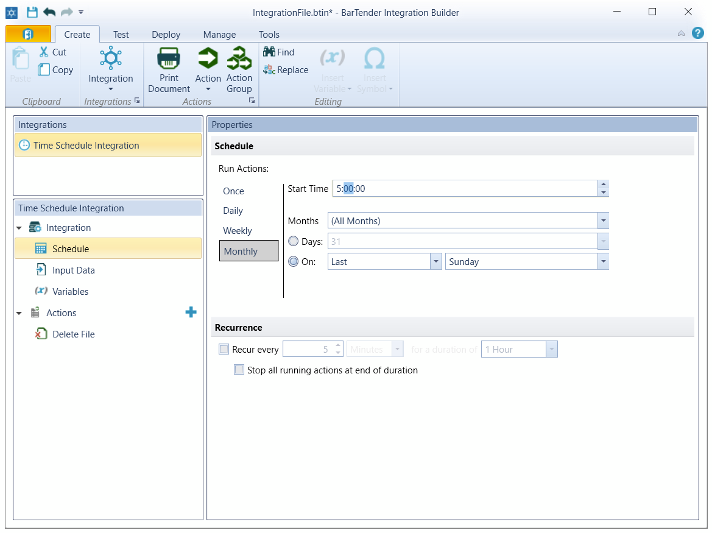The image size is (712, 533).
Task: Open the orange File application button
Action: point(28,34)
